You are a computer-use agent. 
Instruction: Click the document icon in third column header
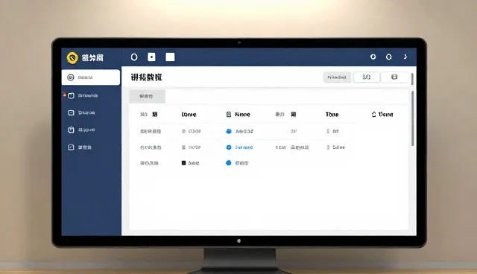pyautogui.click(x=229, y=114)
